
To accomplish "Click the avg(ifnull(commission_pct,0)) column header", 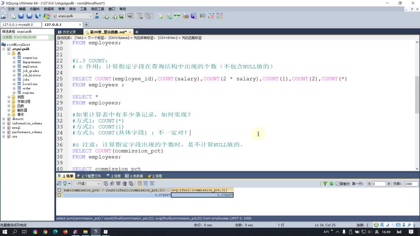I will pyautogui.click(x=202, y=190).
